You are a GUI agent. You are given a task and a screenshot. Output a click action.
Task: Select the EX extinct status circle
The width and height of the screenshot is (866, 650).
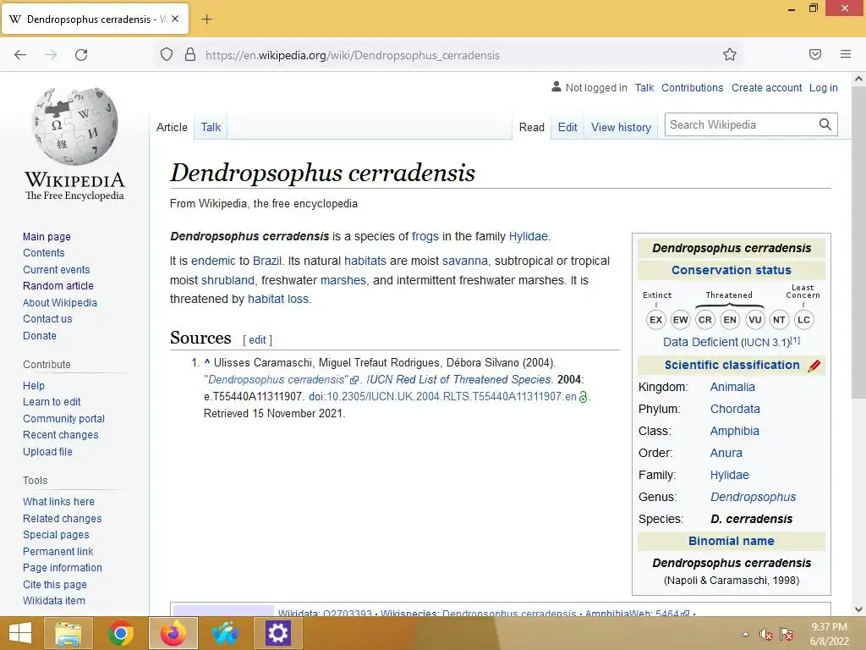[x=655, y=319]
